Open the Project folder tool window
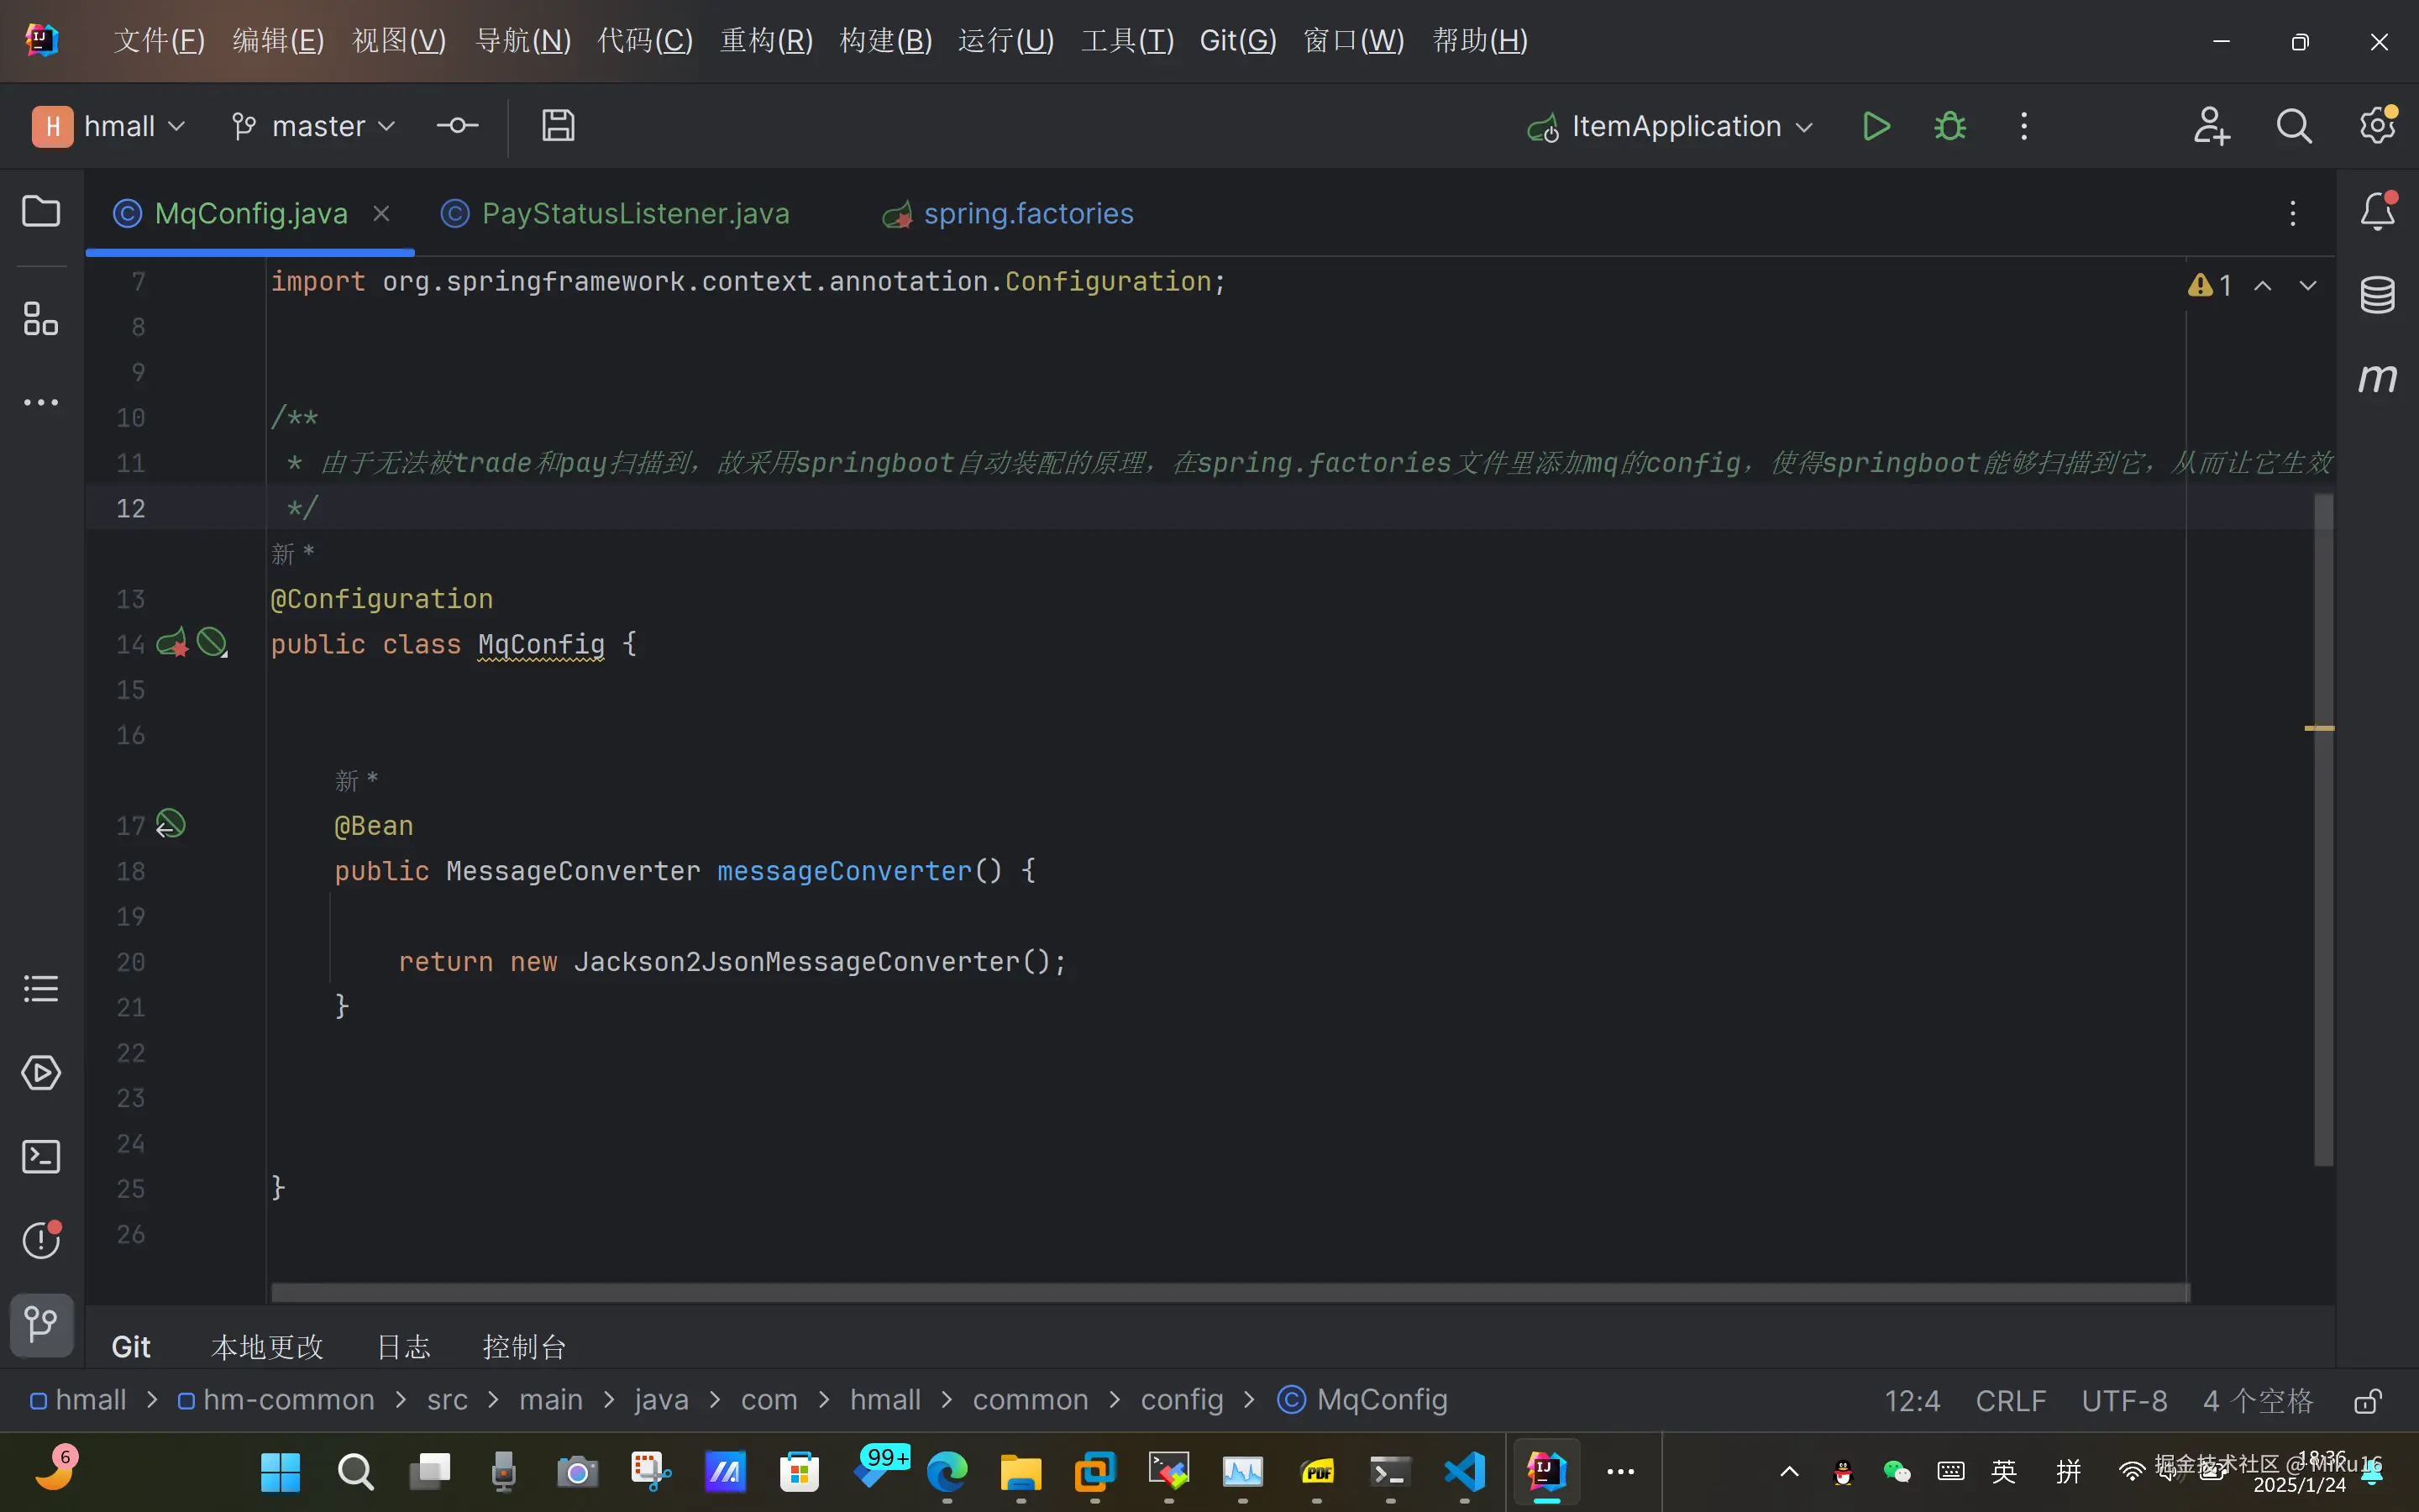The width and height of the screenshot is (2419, 1512). pyautogui.click(x=41, y=212)
